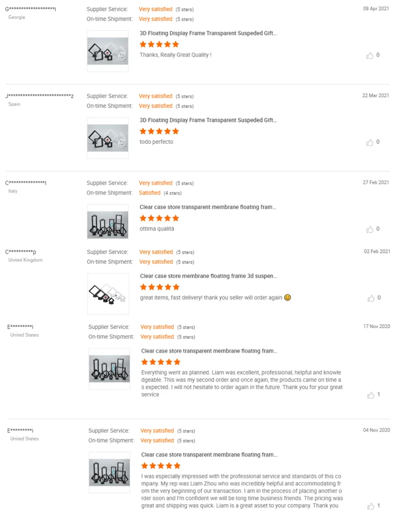Open product title link in 17 Nov 2020 review
This screenshot has width=396, height=516.
(x=209, y=351)
